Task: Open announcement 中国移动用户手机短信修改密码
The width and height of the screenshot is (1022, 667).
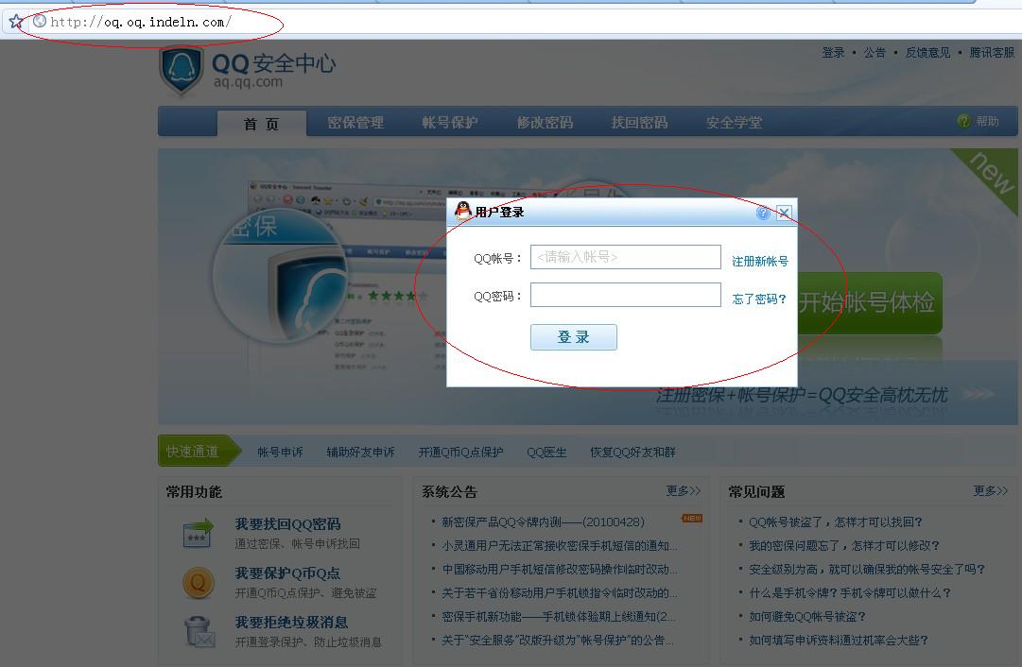Action: click(x=560, y=569)
